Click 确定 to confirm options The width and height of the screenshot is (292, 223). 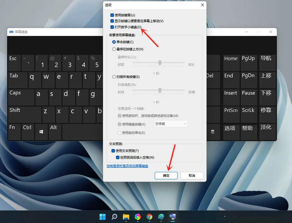point(166,176)
